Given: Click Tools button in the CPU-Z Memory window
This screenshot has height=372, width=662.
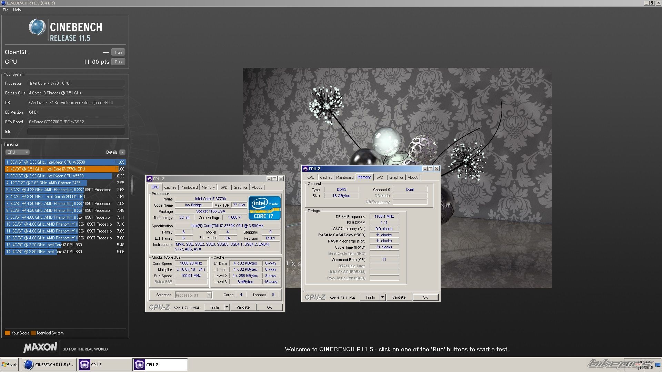Looking at the screenshot, I should (370, 297).
